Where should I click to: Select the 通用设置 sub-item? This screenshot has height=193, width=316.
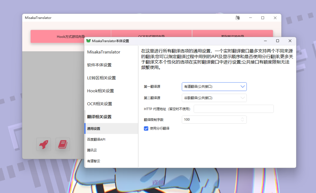pos(111,128)
